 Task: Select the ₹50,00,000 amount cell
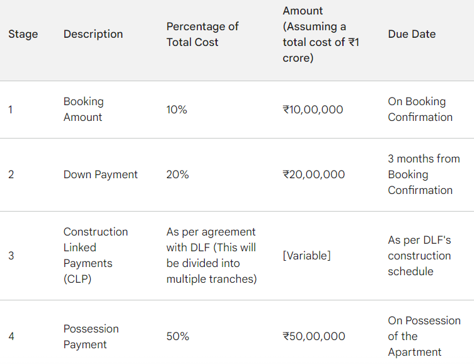314,336
